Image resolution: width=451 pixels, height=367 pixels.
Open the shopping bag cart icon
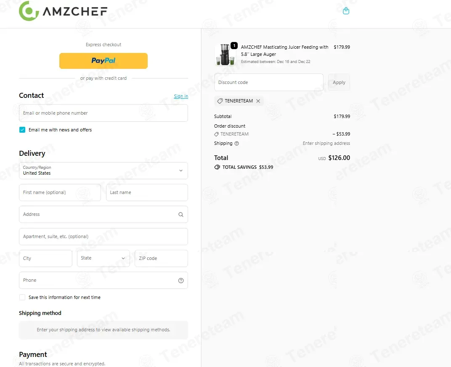coord(346,11)
